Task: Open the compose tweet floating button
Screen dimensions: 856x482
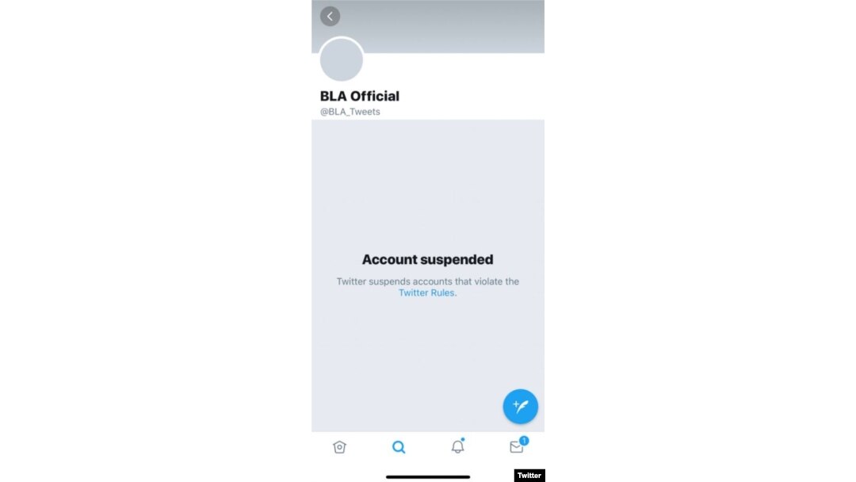Action: pos(520,406)
